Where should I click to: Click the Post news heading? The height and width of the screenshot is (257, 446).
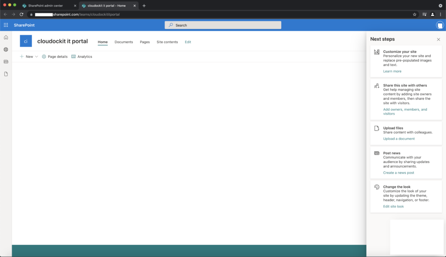click(x=392, y=153)
